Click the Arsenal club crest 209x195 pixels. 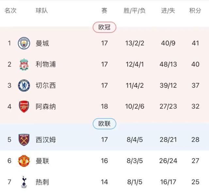pyautogui.click(x=24, y=107)
